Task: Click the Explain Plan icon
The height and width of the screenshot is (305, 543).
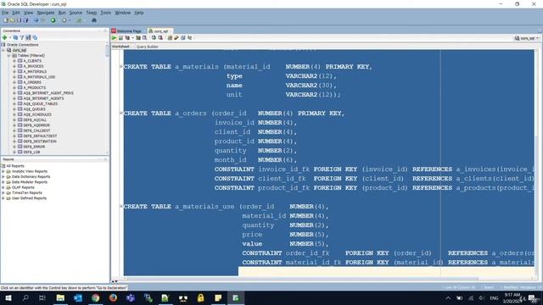Action: pos(127,37)
